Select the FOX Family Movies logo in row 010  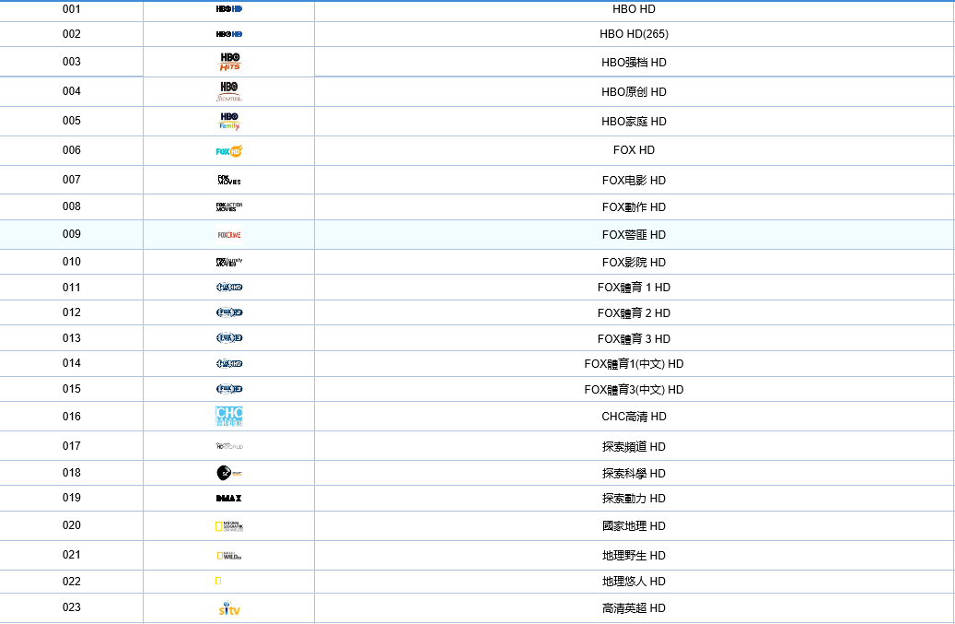(229, 262)
